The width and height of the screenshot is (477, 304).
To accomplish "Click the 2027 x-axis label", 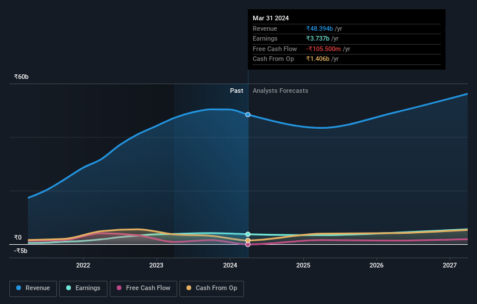I will point(450,265).
